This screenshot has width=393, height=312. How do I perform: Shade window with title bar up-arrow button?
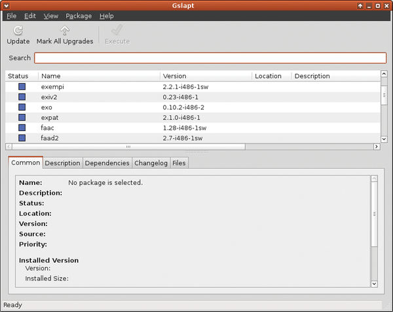(x=360, y=6)
